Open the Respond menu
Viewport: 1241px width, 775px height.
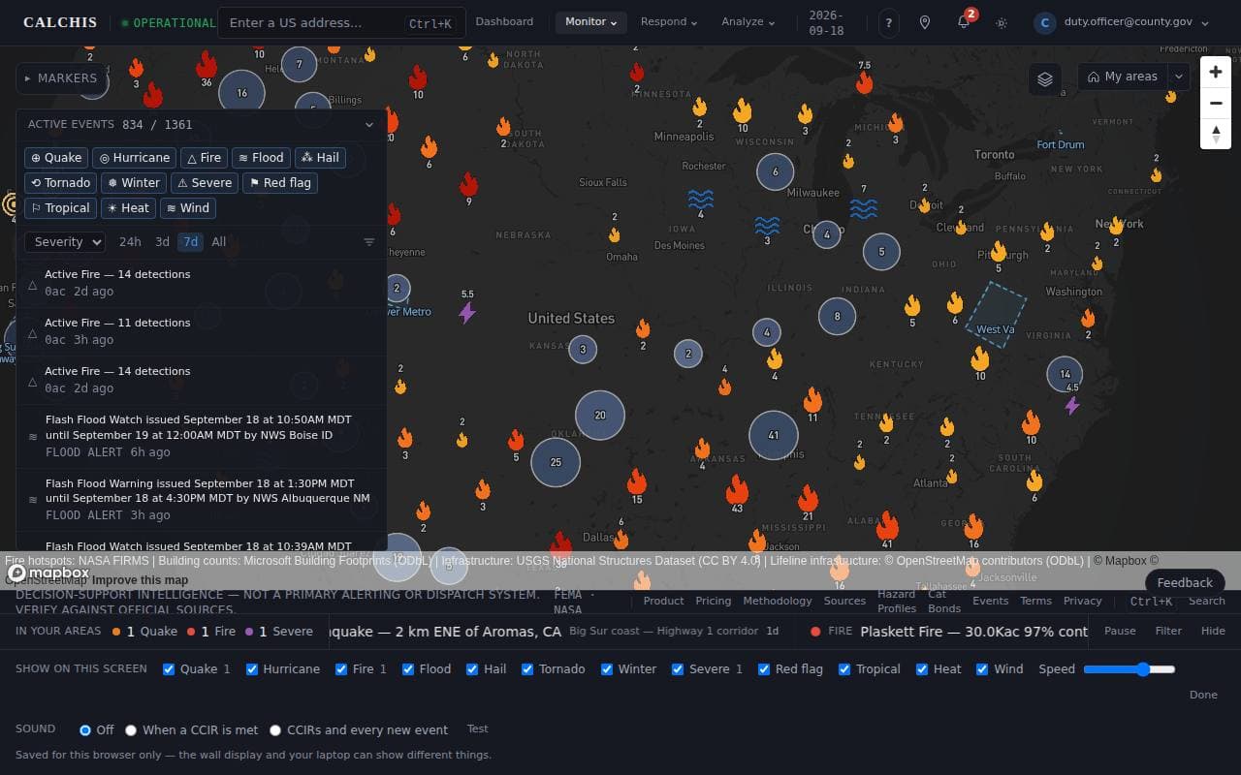[x=669, y=21]
